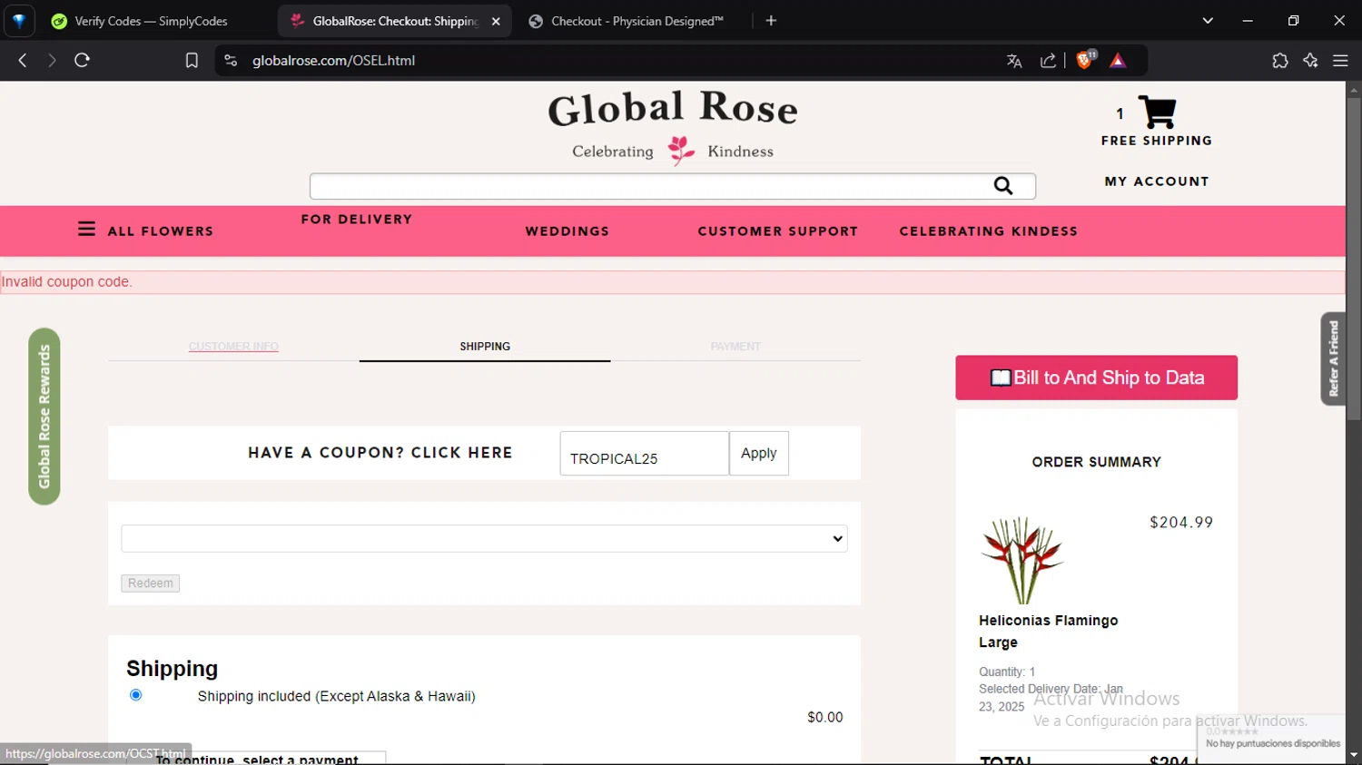Reload the page
The height and width of the screenshot is (765, 1362).
82,60
